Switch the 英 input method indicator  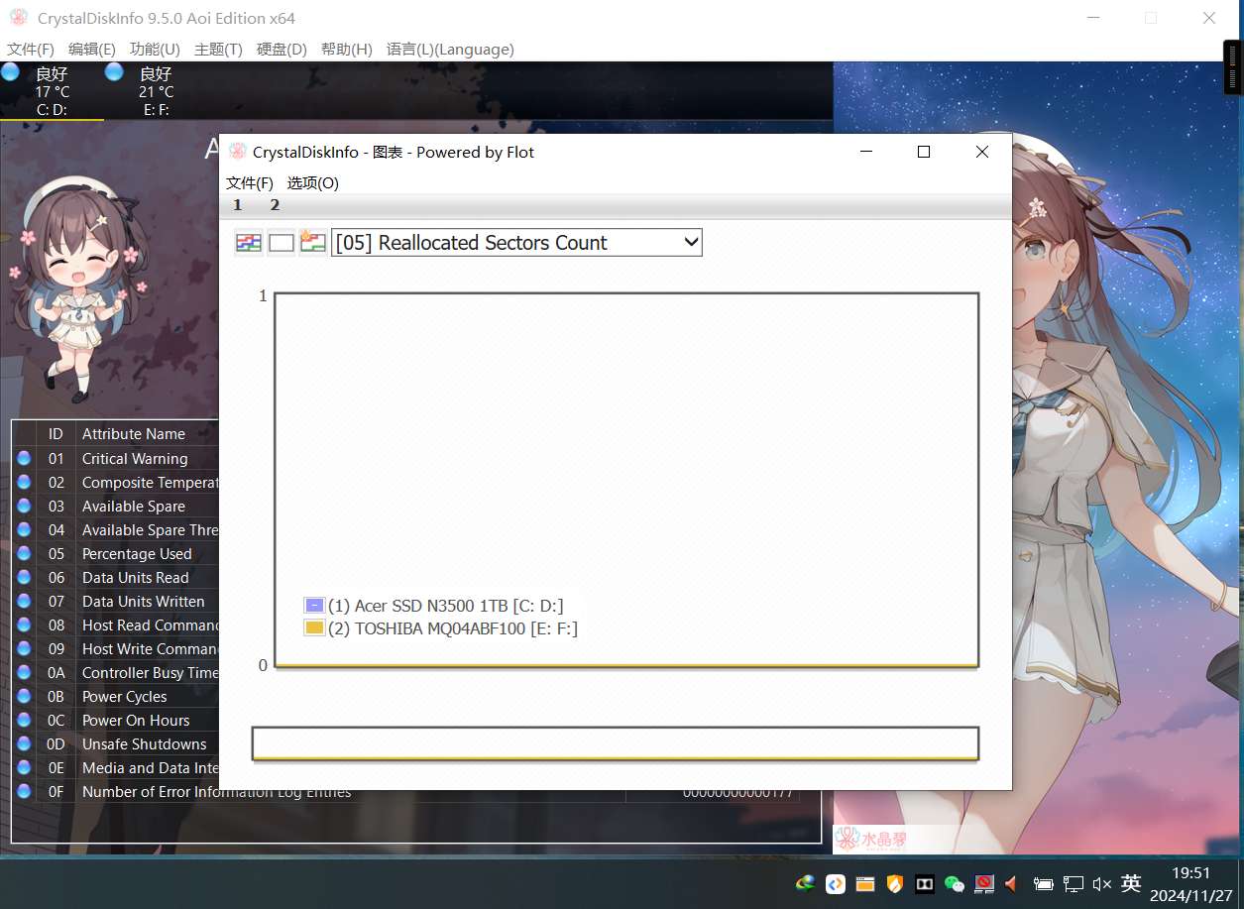click(x=1131, y=883)
